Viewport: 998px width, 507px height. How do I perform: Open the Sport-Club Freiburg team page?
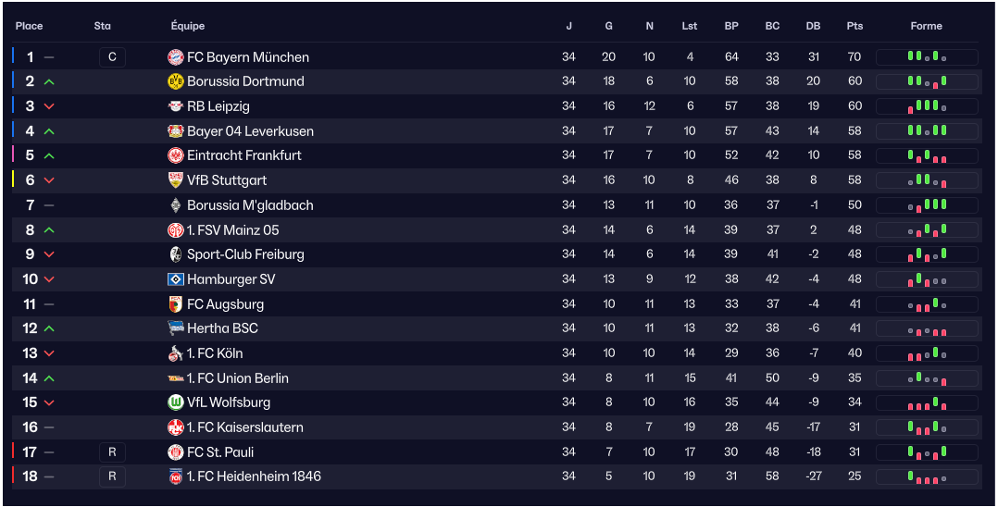[x=245, y=254]
